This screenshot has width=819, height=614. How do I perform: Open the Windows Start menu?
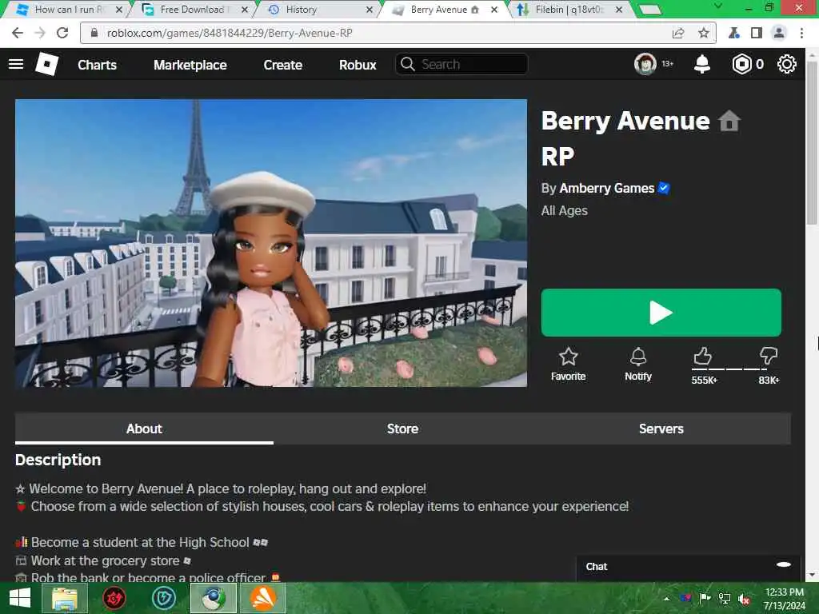pyautogui.click(x=20, y=598)
